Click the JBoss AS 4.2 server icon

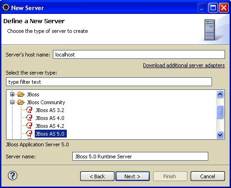point(29,125)
